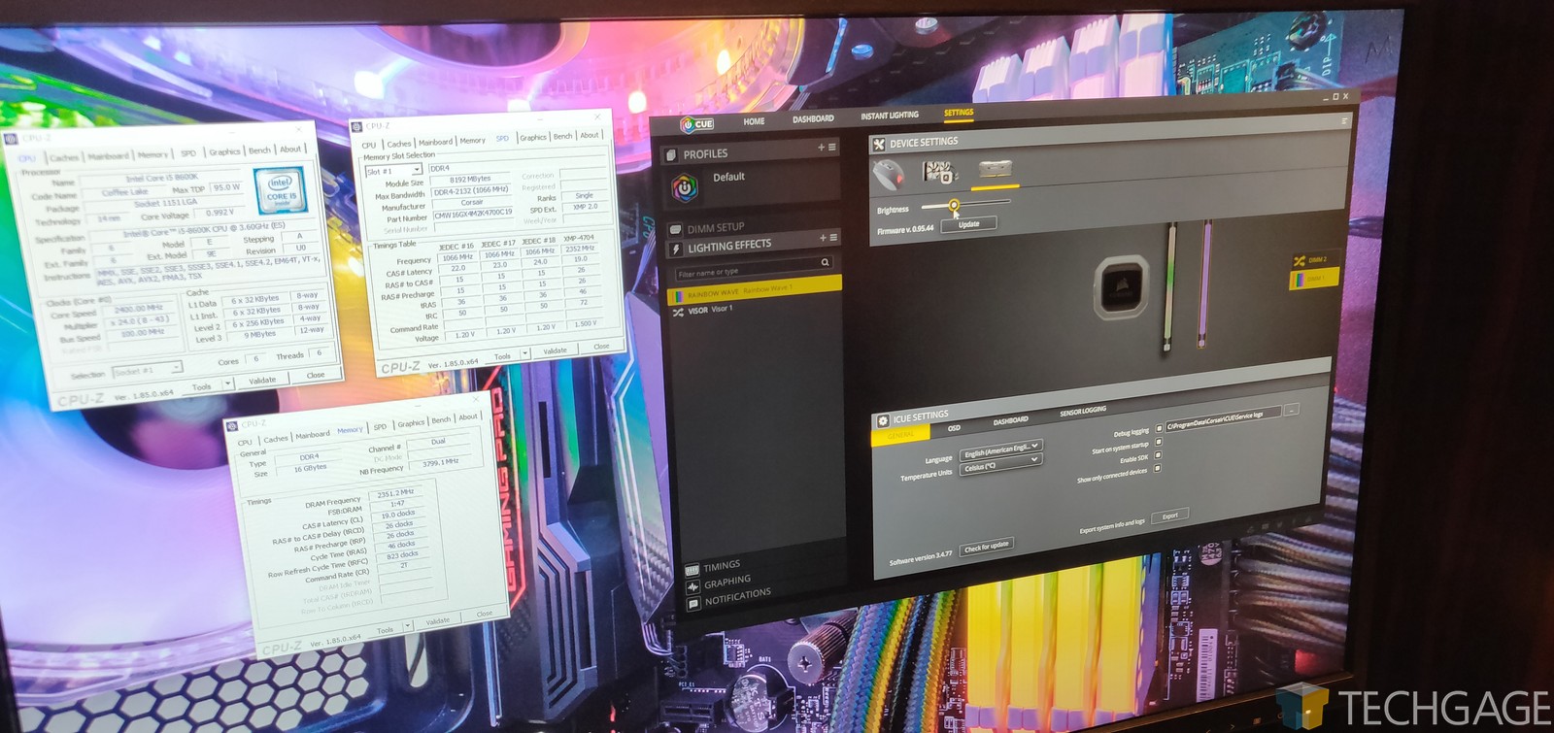The image size is (1554, 733).
Task: Click the Intel Core i5 logo in CPU-Z
Action: tap(281, 191)
